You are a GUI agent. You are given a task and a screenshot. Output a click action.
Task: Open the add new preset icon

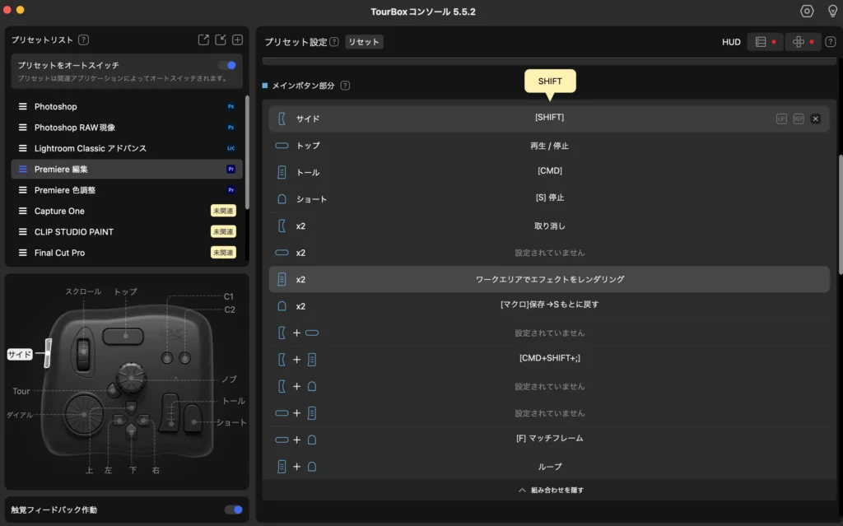coord(237,40)
